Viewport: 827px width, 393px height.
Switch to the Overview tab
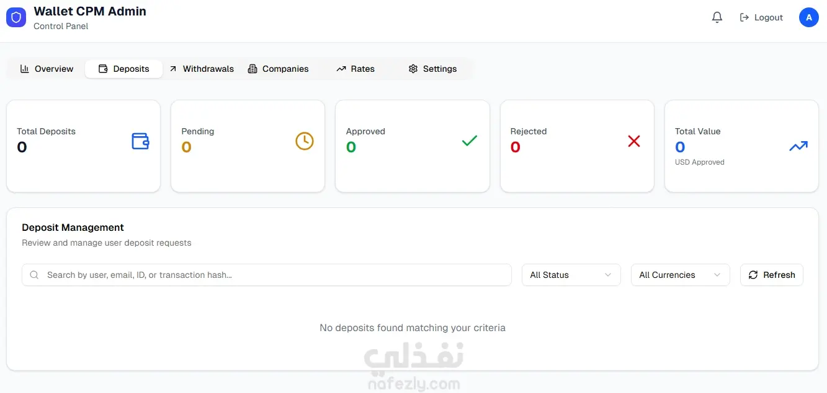pos(47,69)
